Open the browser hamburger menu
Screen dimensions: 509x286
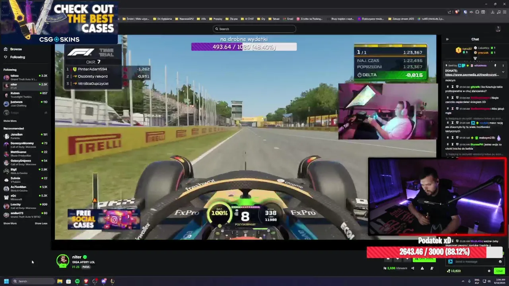tap(504, 12)
